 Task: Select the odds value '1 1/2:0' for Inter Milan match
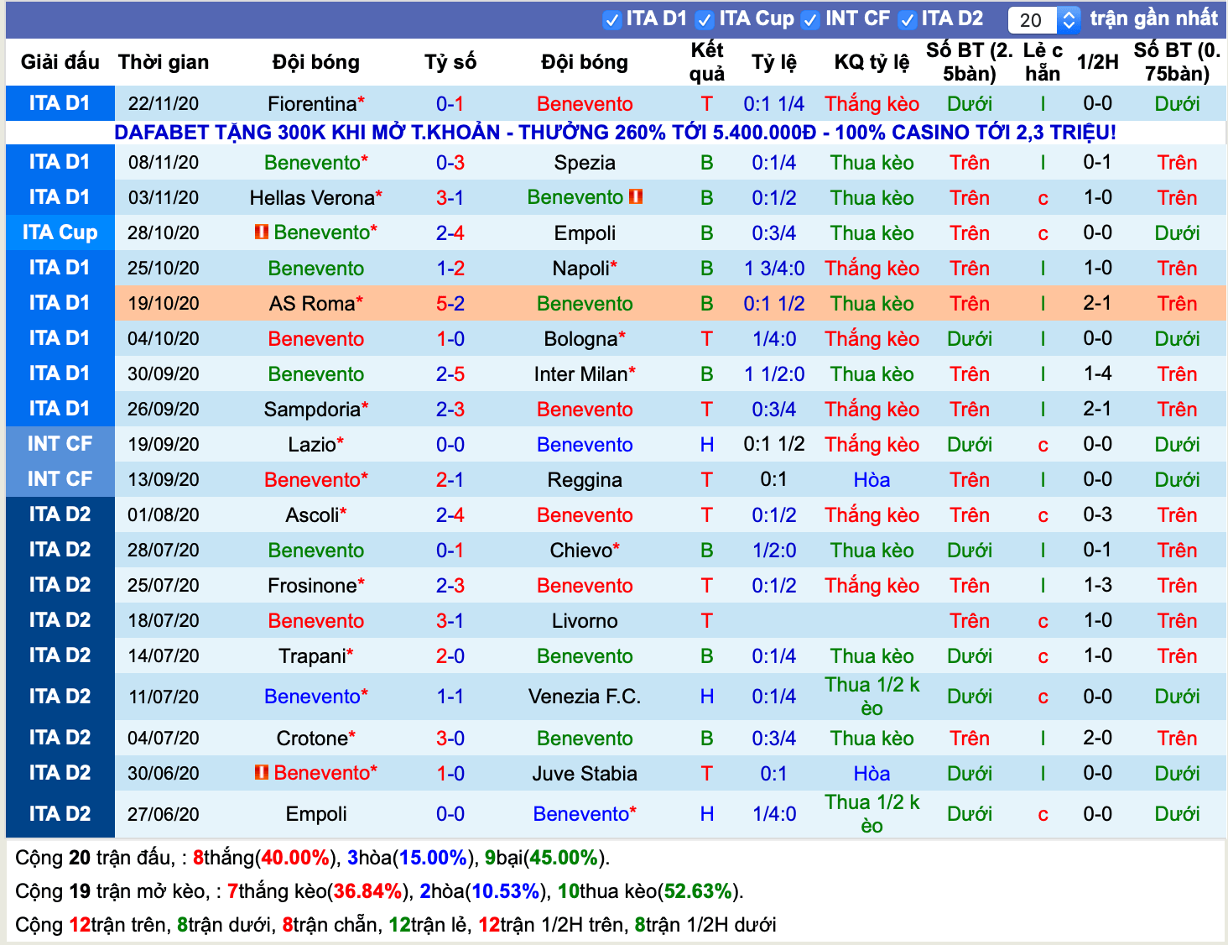point(774,374)
